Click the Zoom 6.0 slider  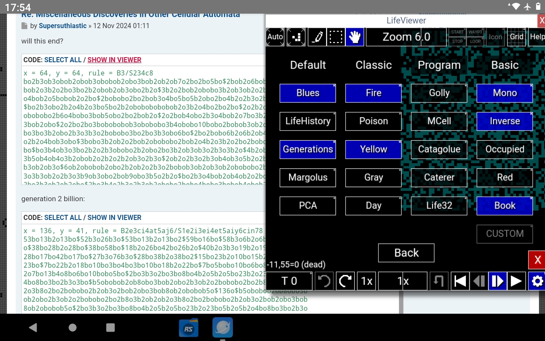pyautogui.click(x=406, y=37)
